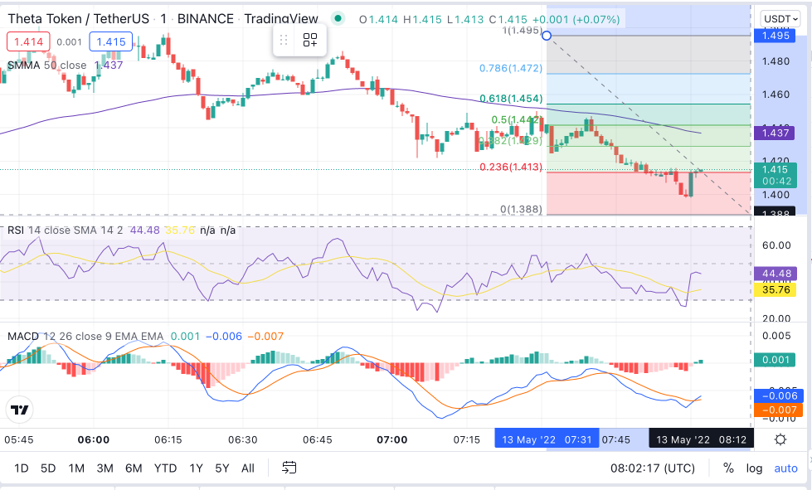The image size is (812, 490).
Task: Select the 3M time range
Action: 105,468
